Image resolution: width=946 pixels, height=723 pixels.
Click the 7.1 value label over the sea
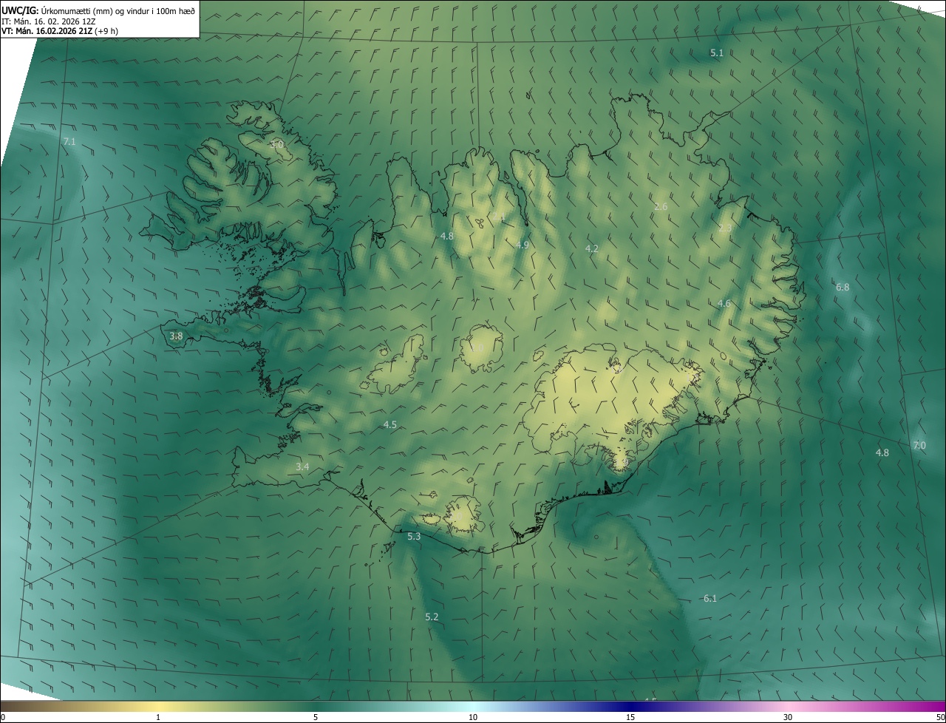[69, 141]
